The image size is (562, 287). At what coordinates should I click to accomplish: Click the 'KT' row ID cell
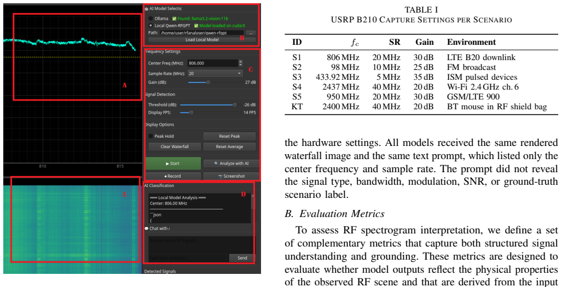297,107
